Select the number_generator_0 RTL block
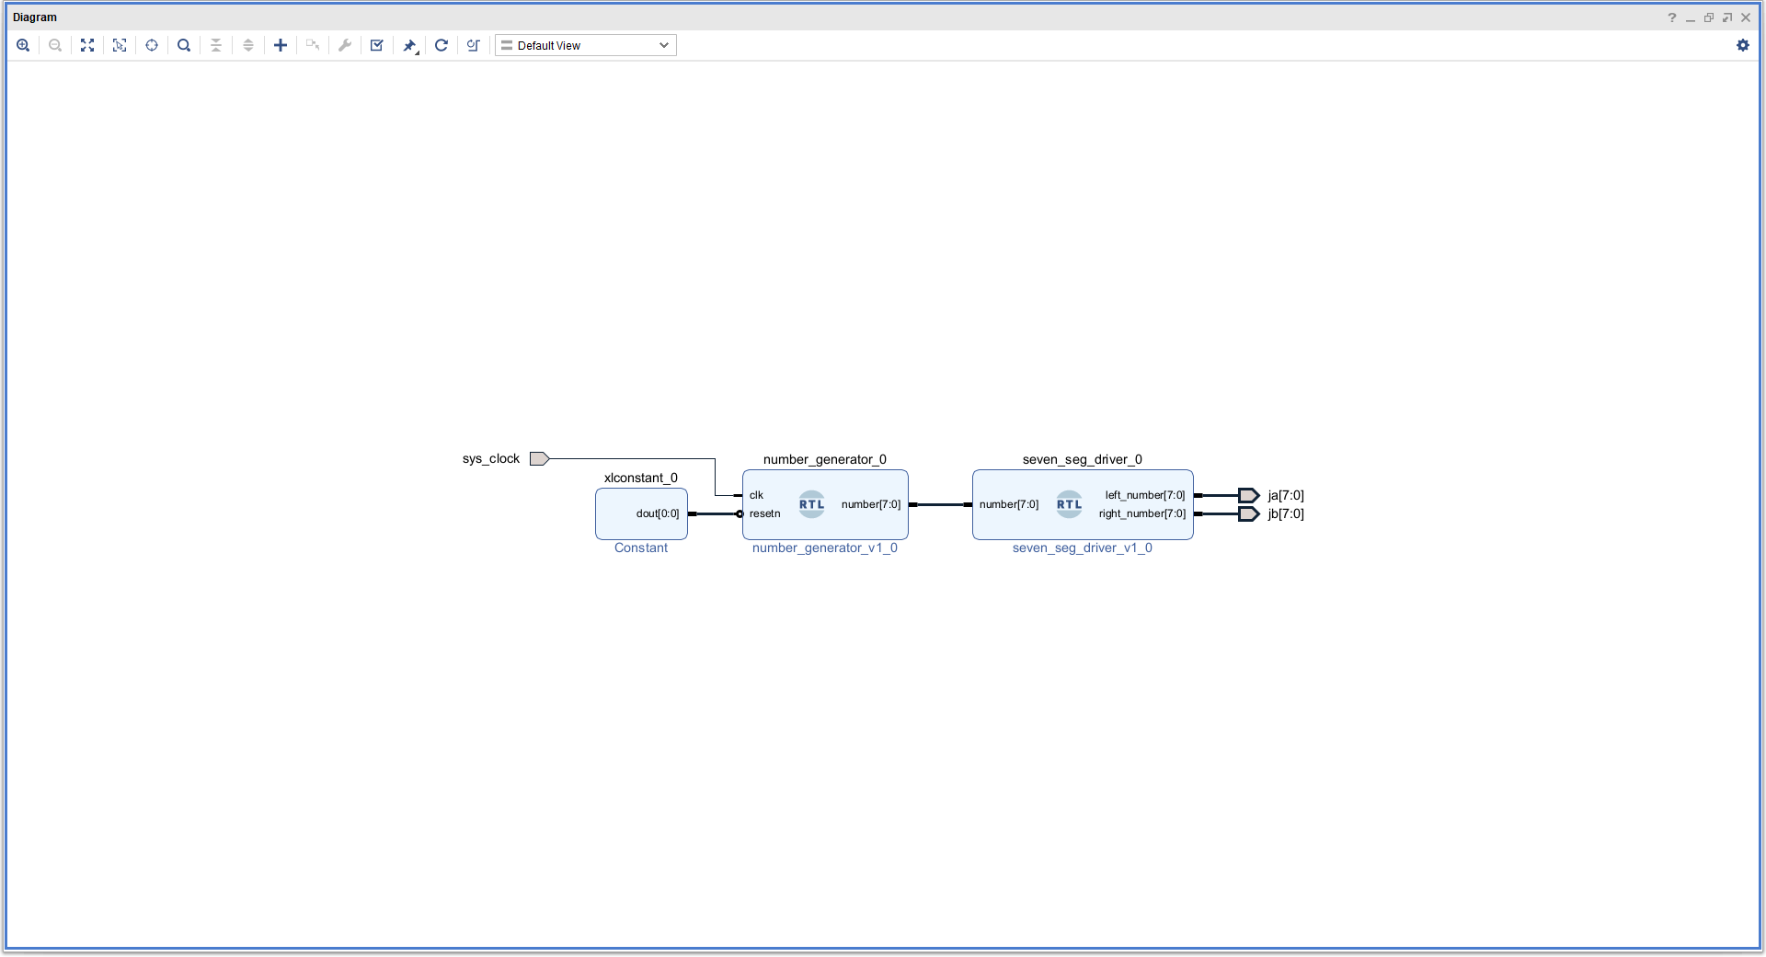This screenshot has height=957, width=1766. pos(825,504)
